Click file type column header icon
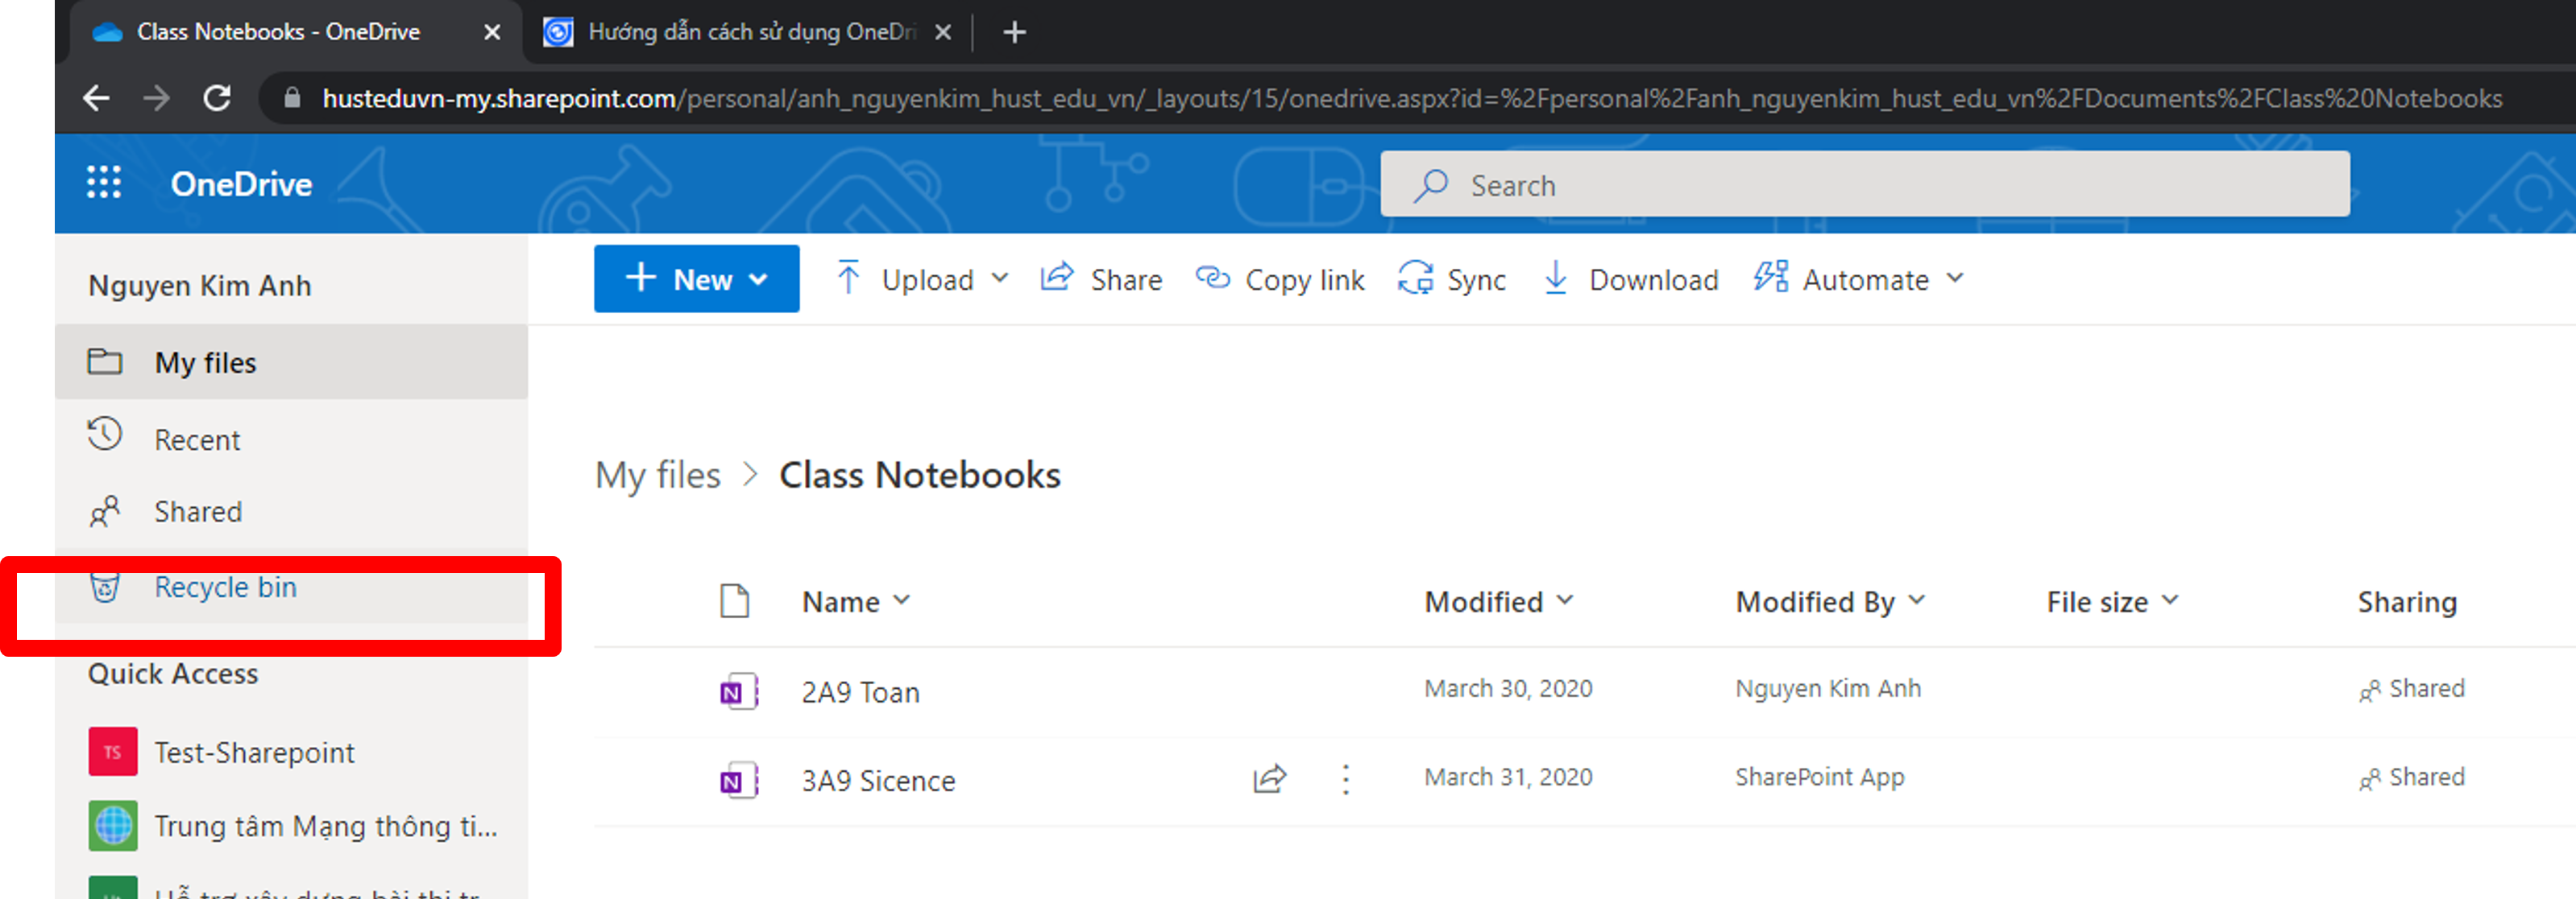This screenshot has height=899, width=2576. (x=735, y=601)
